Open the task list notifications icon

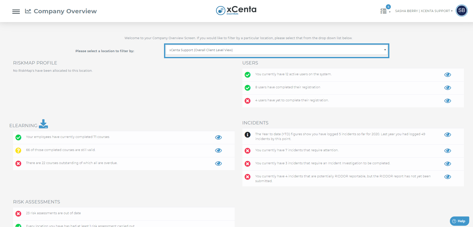pyautogui.click(x=384, y=11)
